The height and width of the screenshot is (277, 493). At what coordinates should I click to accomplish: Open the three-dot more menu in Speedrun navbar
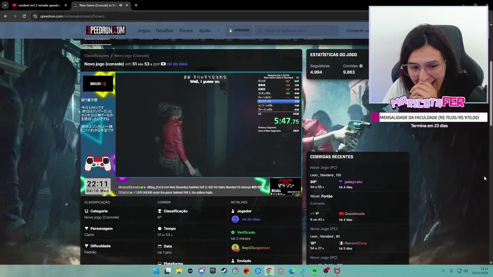tap(219, 31)
